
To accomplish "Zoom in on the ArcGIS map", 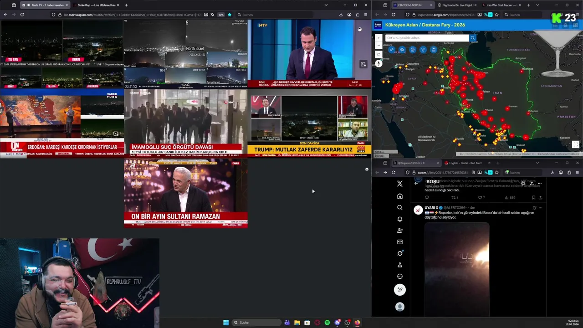I will (378, 38).
